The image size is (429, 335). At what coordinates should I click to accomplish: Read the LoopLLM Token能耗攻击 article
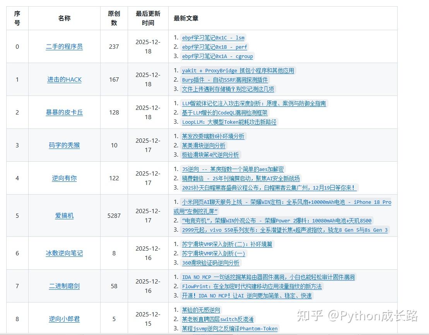pyautogui.click(x=229, y=122)
